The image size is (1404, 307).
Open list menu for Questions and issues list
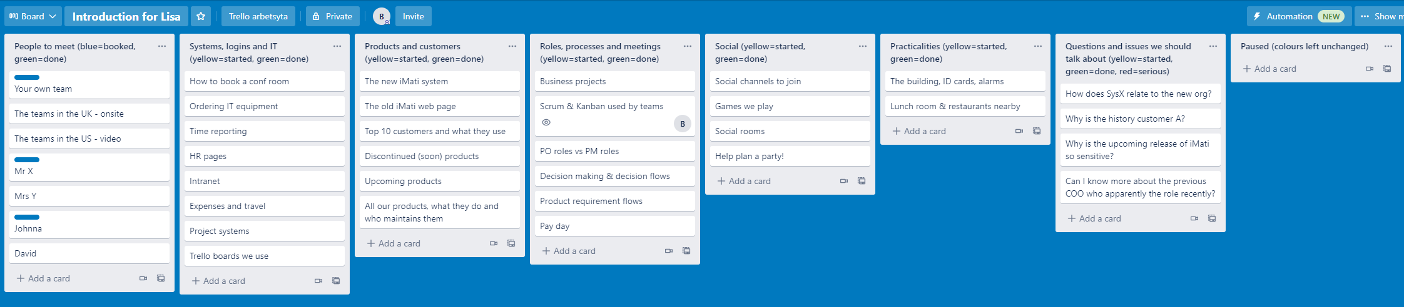pos(1213,46)
